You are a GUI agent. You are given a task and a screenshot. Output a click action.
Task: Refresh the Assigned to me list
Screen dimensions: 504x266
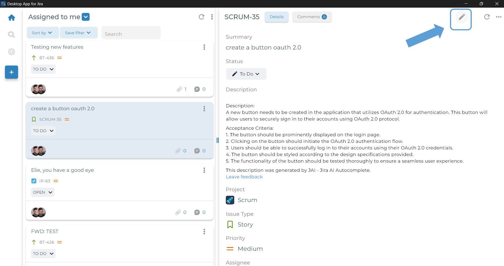201,17
